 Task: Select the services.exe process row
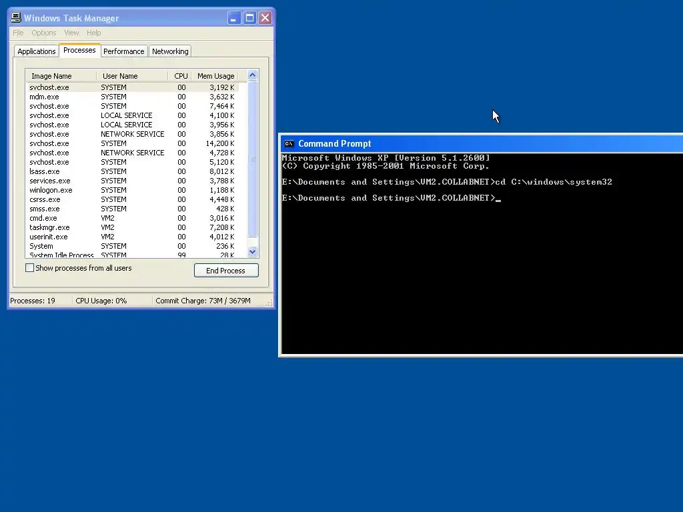tap(133, 181)
